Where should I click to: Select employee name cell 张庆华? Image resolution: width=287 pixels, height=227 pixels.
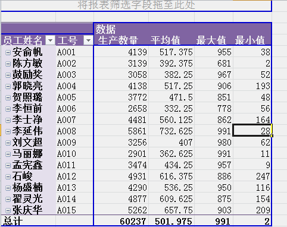[27, 210]
